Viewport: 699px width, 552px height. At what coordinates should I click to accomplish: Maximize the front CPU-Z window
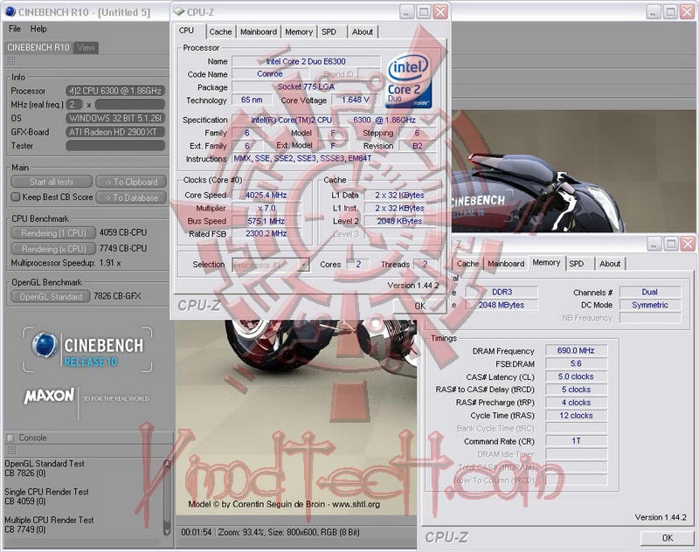424,12
